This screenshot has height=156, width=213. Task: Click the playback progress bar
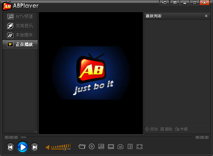tap(106, 138)
